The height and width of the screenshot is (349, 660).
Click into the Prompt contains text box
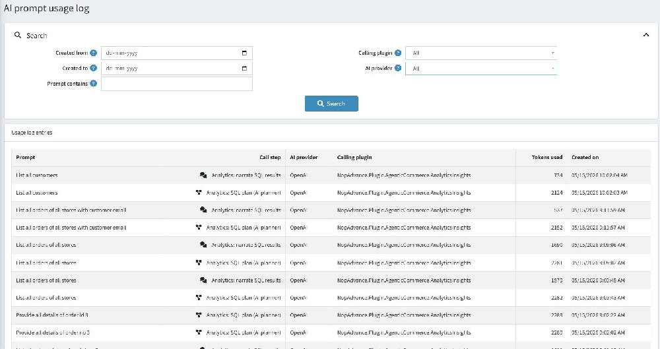point(177,84)
